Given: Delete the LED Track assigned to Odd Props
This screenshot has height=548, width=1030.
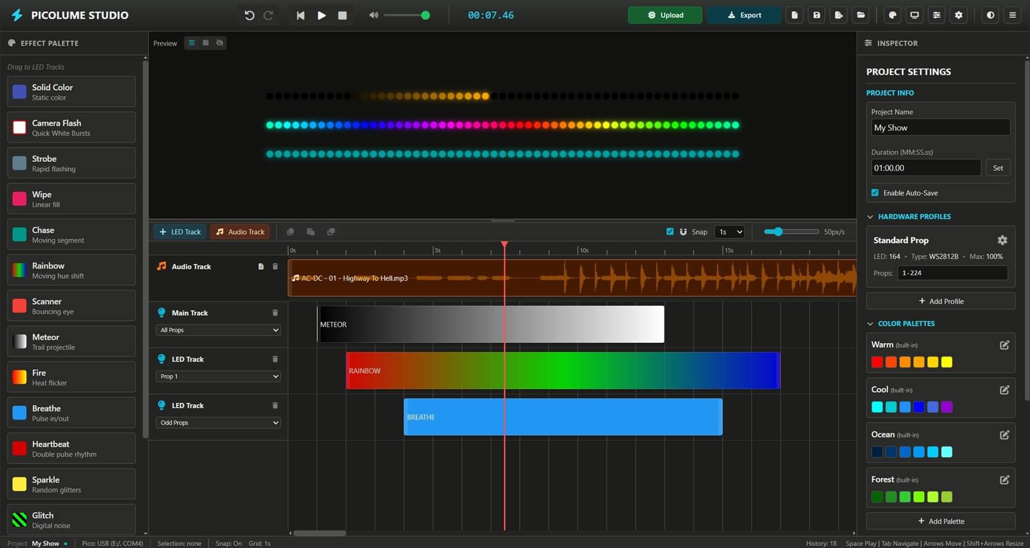Looking at the screenshot, I should click(275, 405).
